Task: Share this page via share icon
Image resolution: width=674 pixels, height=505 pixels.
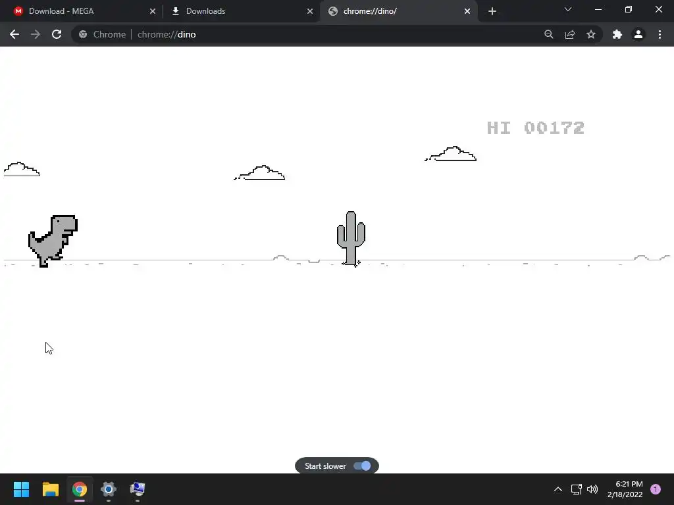Action: 570,34
